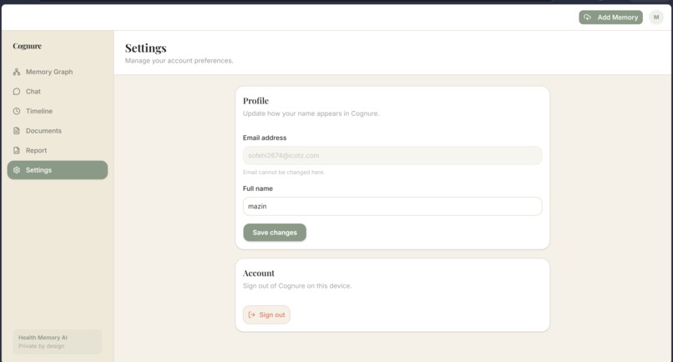Click the cloud upload icon in Add Memory

587,18
